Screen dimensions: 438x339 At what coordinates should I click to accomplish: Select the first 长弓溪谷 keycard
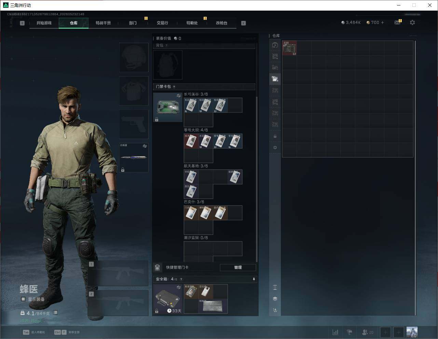191,105
